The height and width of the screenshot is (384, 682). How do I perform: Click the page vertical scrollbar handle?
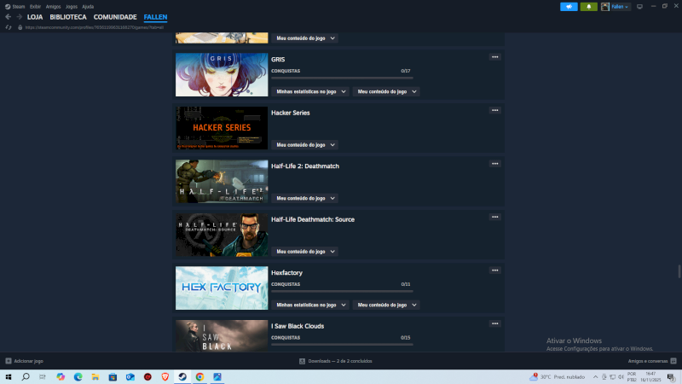click(x=679, y=271)
